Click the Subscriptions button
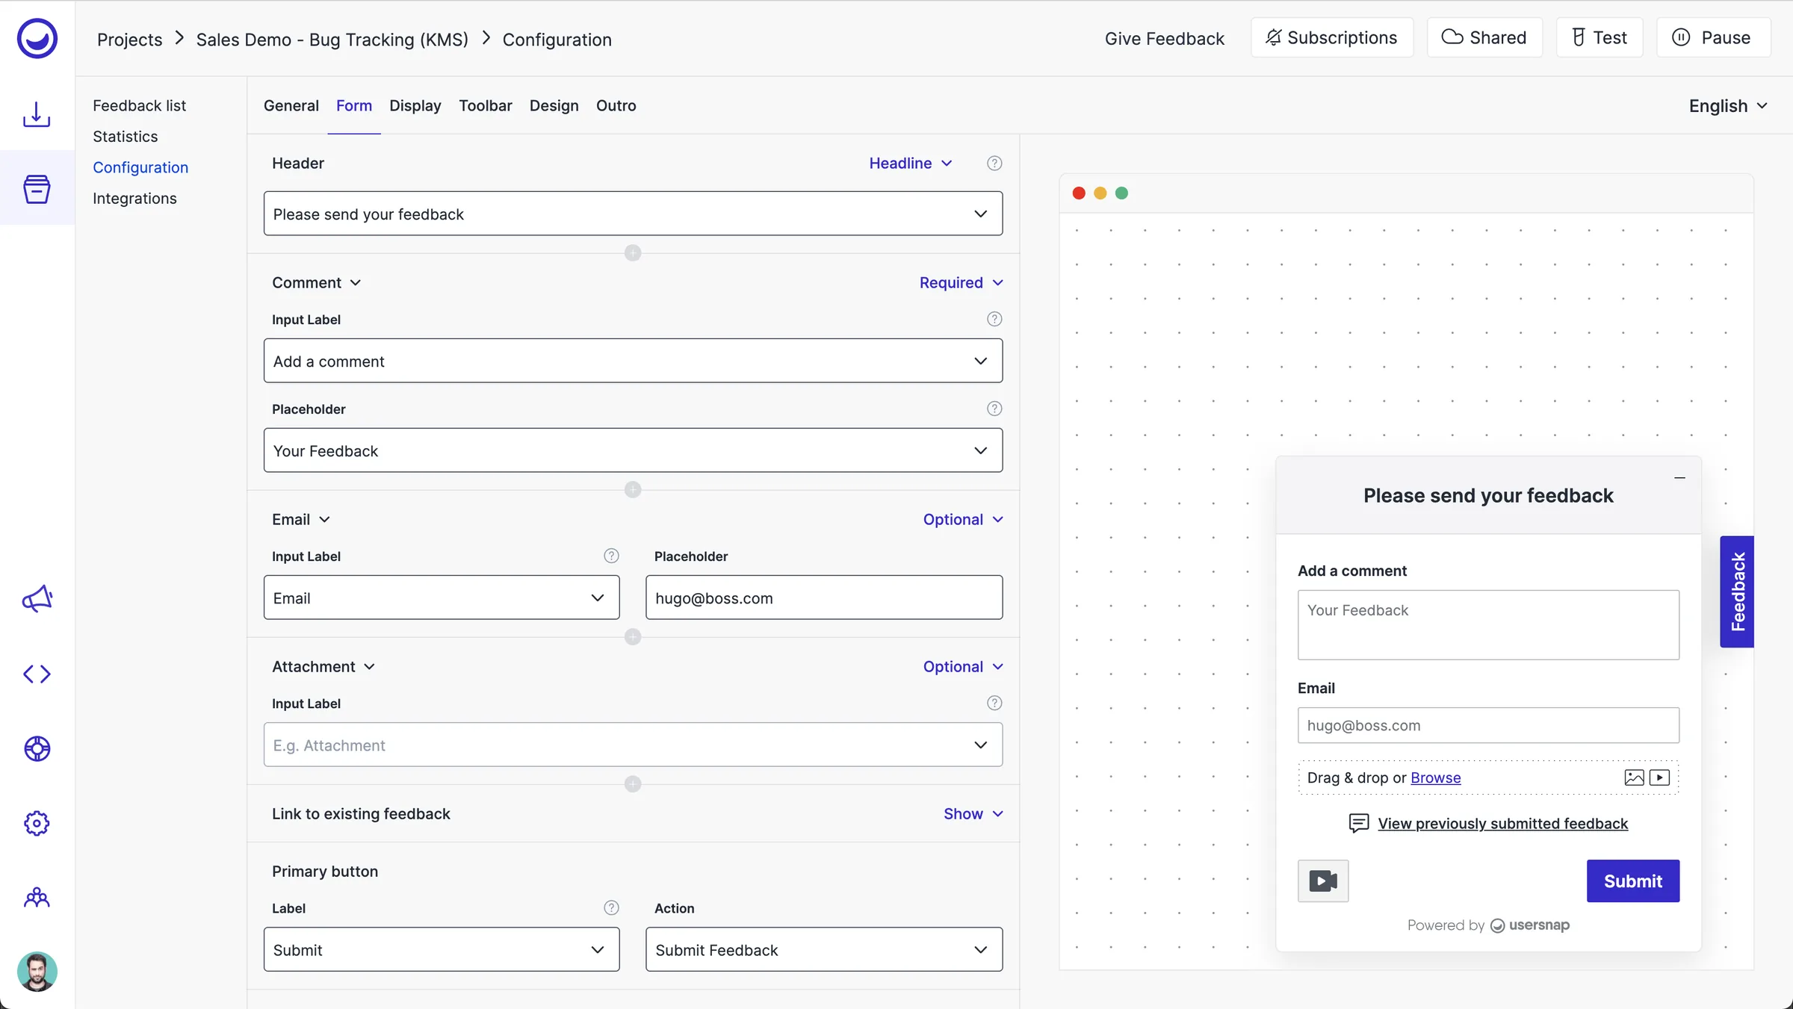The image size is (1793, 1009). coord(1332,37)
